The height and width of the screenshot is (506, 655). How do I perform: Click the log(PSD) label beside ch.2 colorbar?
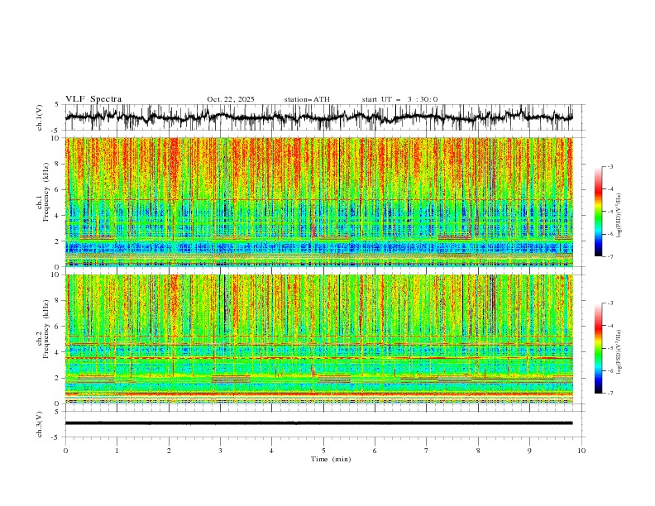pos(619,352)
